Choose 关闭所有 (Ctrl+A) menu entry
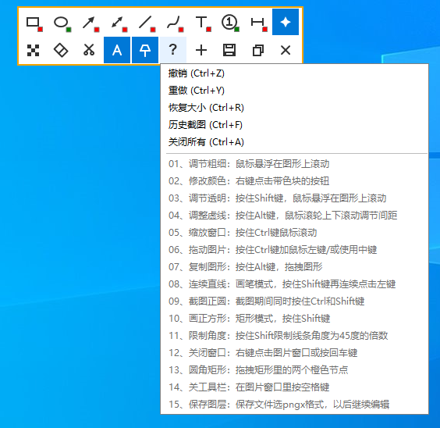 click(294, 142)
